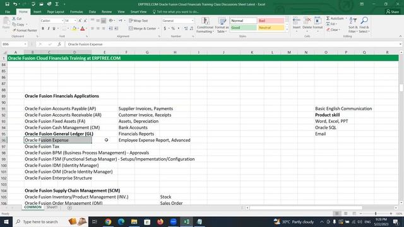Decrease the cell indent
Image resolution: width=404 pixels, height=227 pixels.
tap(110, 28)
